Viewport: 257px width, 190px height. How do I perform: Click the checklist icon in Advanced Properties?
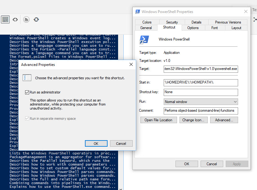pyautogui.click(x=27, y=78)
